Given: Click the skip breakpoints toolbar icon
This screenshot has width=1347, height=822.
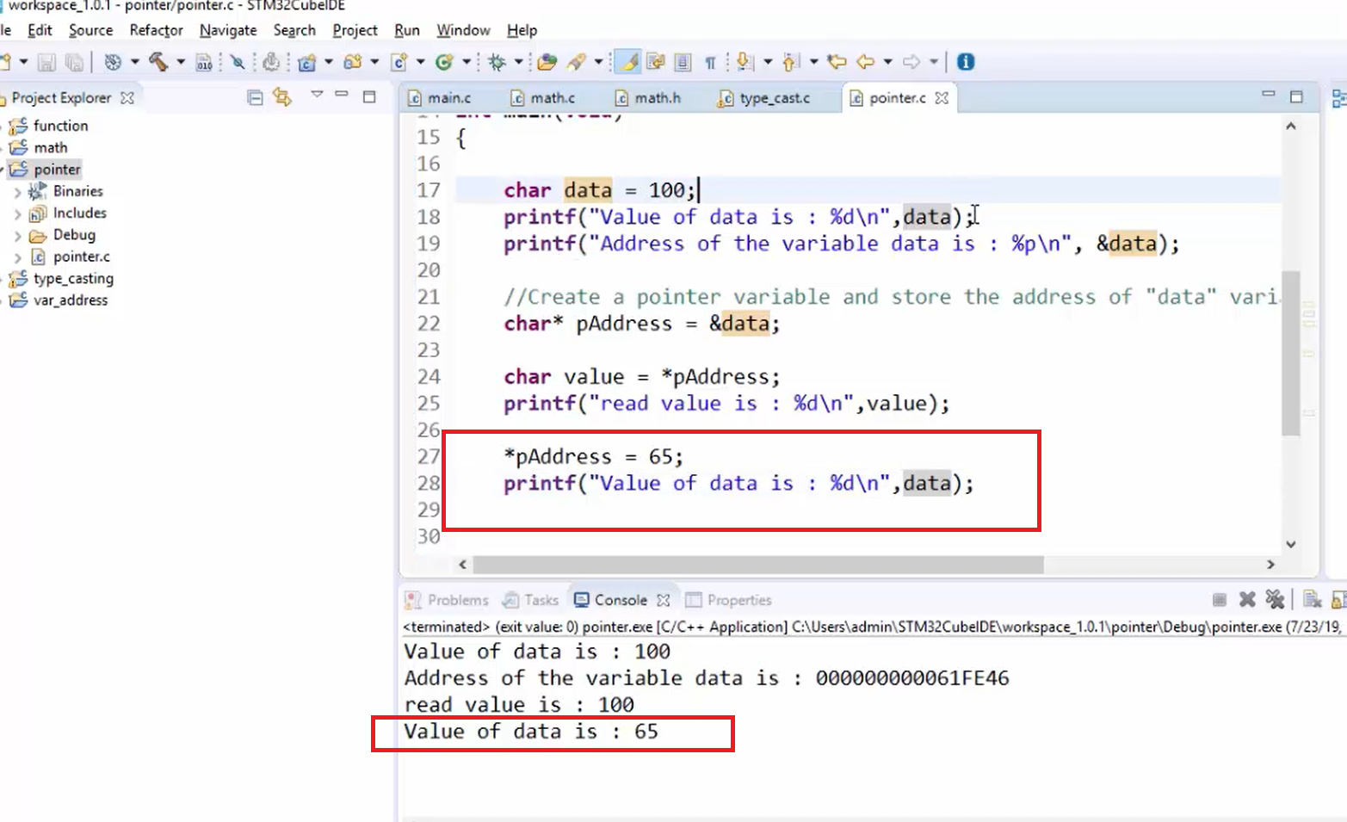Looking at the screenshot, I should pos(238,62).
